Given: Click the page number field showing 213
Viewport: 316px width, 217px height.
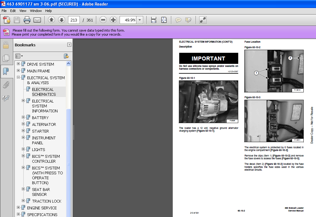Looking at the screenshot, I should coord(74,20).
